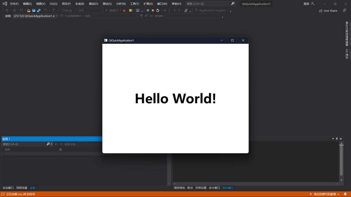Open the feedback icon beside Live Share

pos(344,10)
